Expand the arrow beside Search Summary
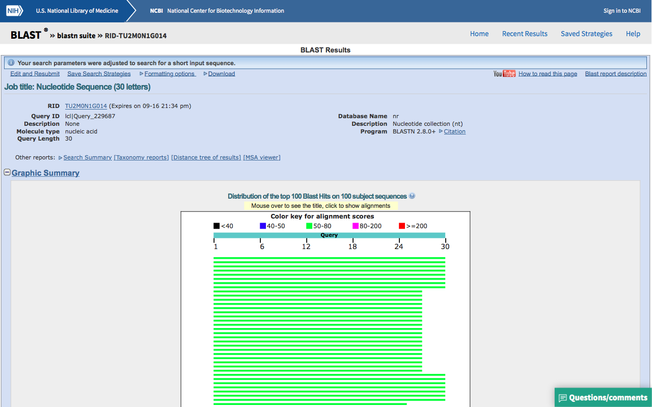Screen dimensions: 652x407 [x=61, y=158]
